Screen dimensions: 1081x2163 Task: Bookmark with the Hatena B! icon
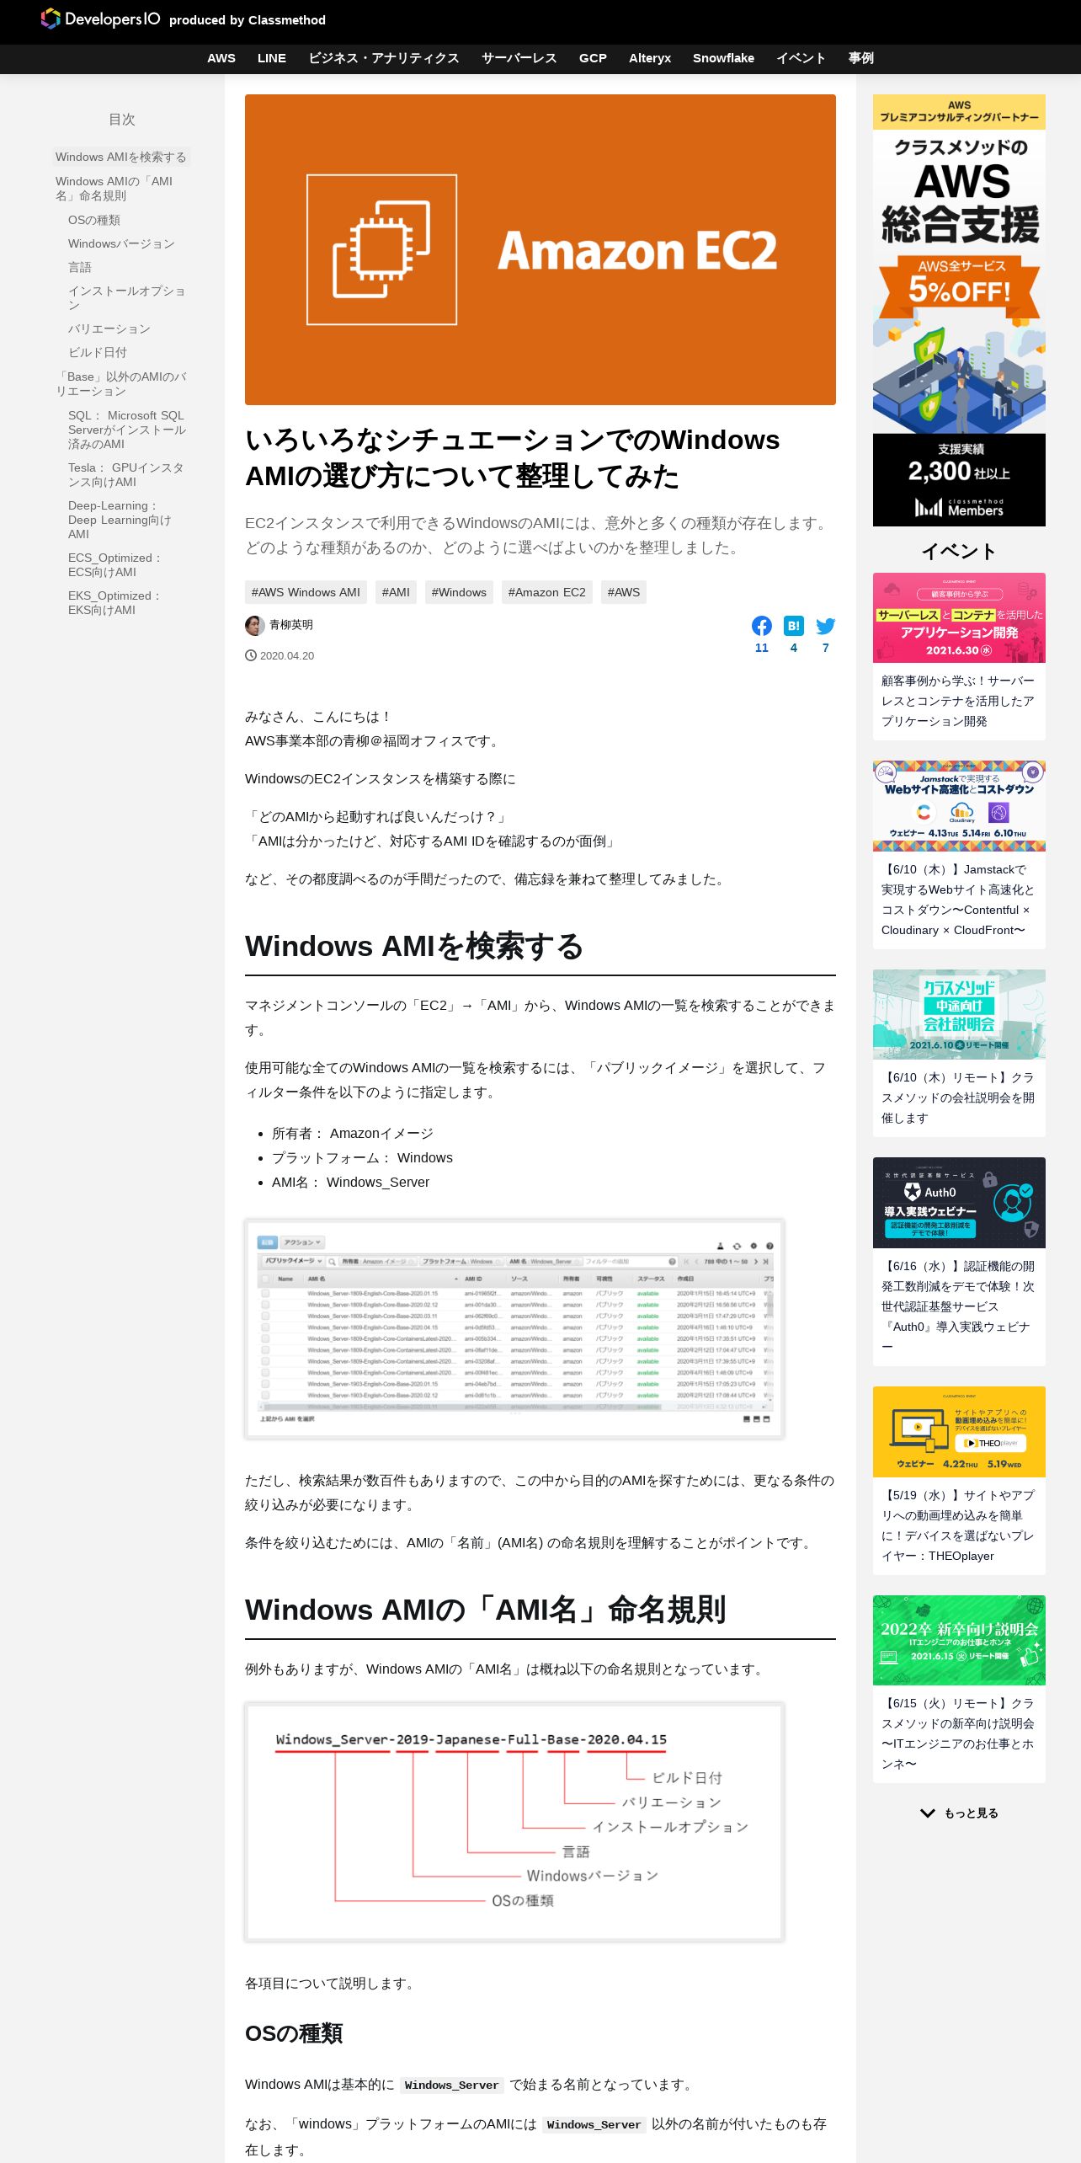click(793, 626)
